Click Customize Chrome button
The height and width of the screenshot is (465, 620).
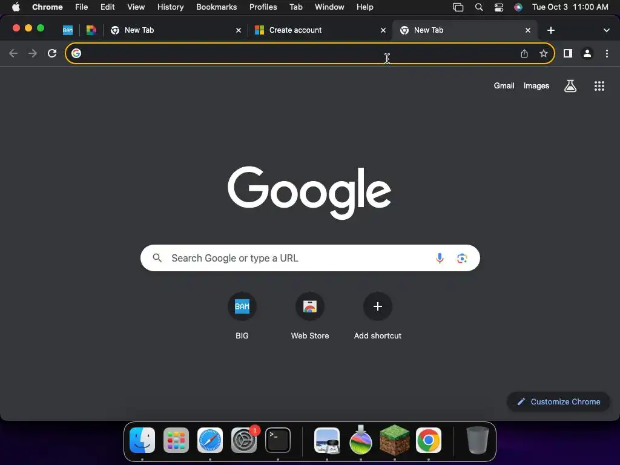tap(558, 402)
